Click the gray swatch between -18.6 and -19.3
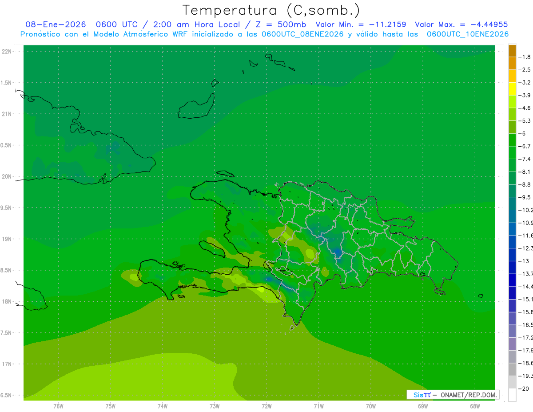Image resolution: width=533 pixels, height=412 pixels. [512, 369]
